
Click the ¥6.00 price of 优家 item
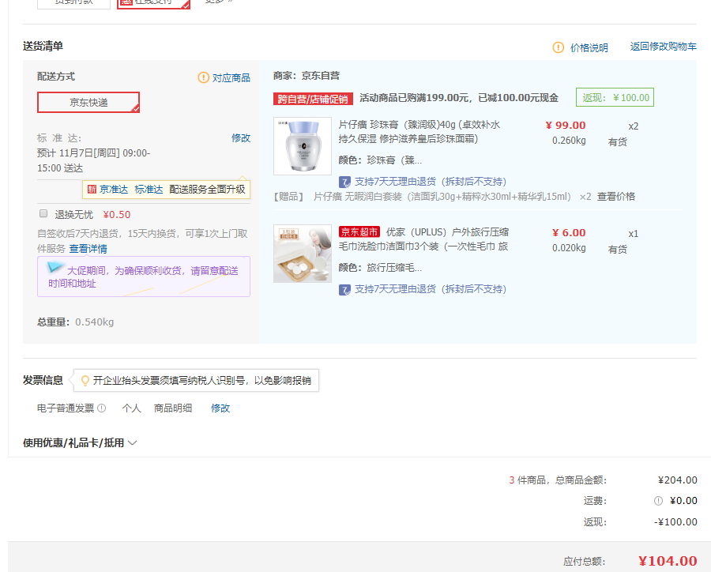pyautogui.click(x=569, y=233)
